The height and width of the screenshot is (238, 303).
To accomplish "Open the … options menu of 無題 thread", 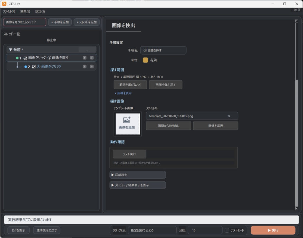I will 87,50.
